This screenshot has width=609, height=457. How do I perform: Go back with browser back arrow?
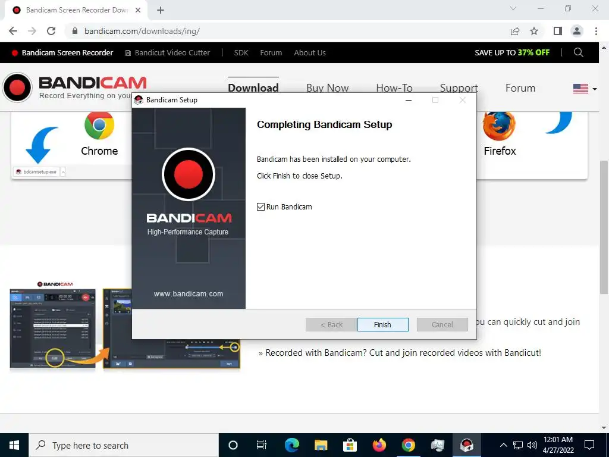pyautogui.click(x=13, y=31)
